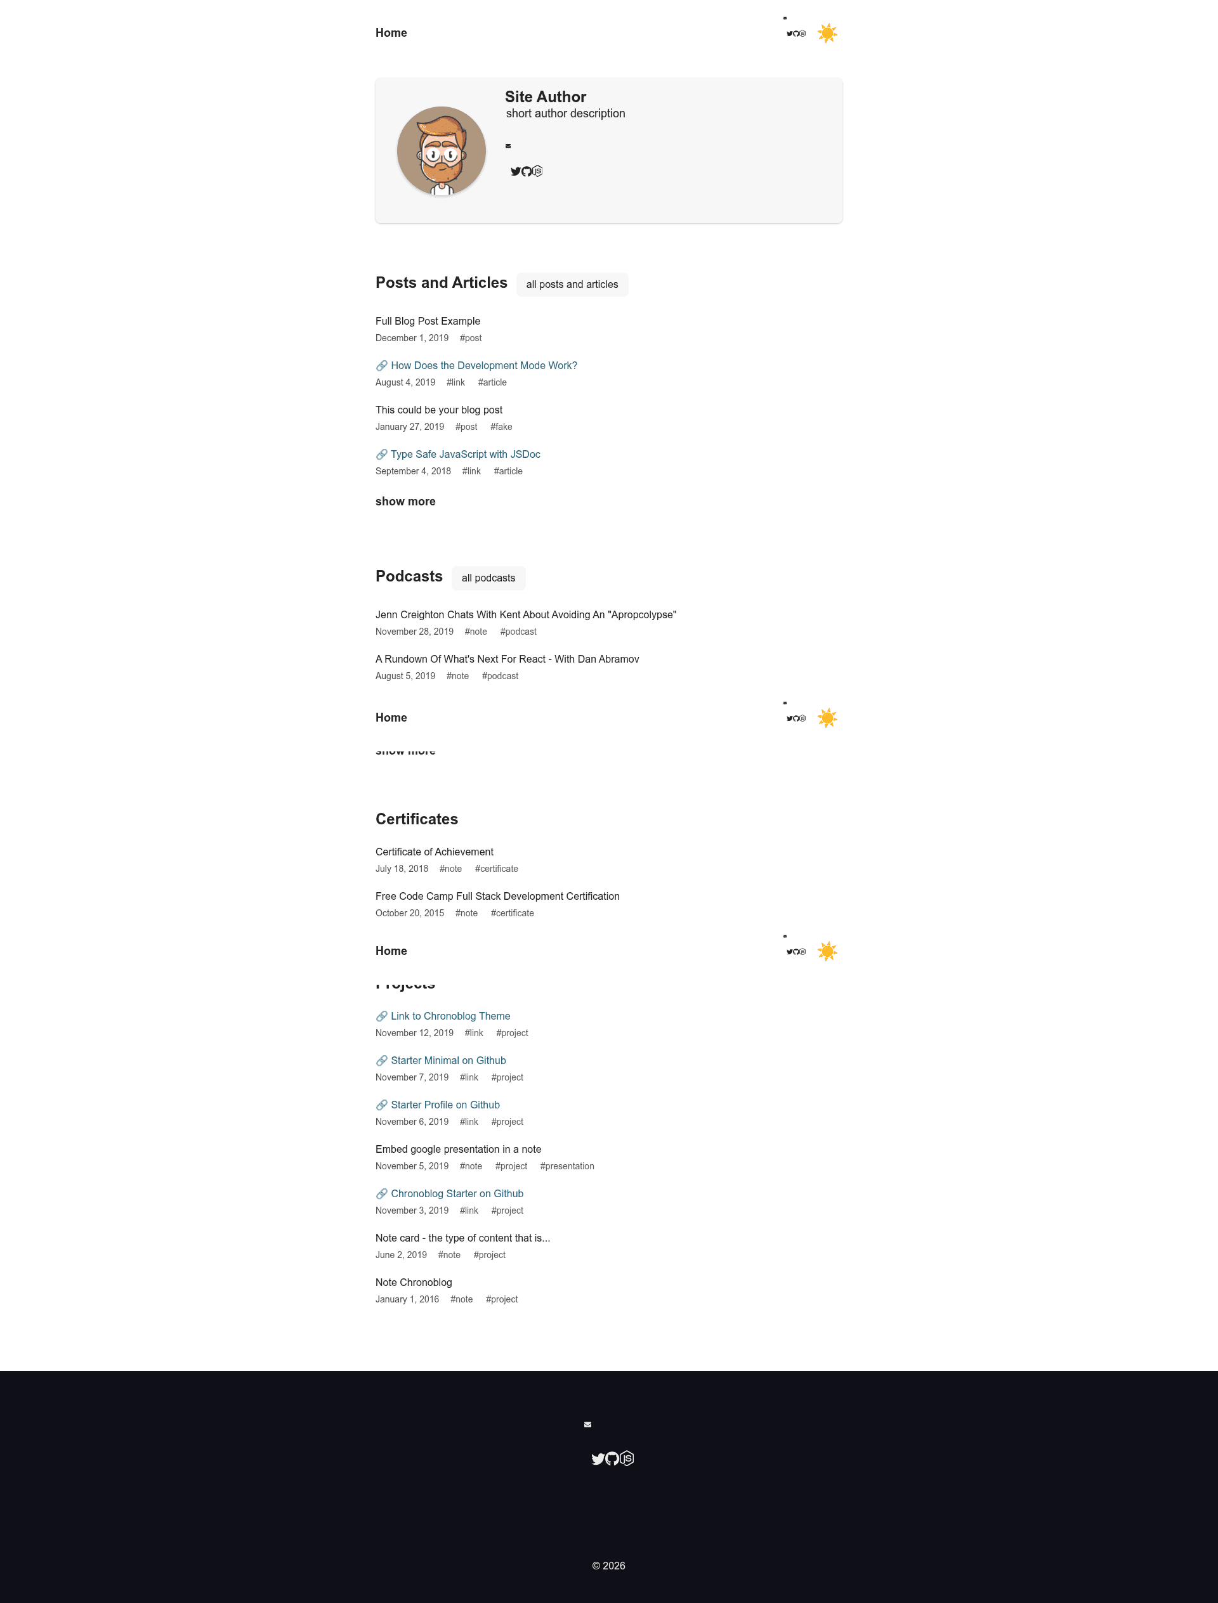The image size is (1218, 1603).
Task: Select the #podcast tag under Dan Abramov episode
Action: [501, 676]
